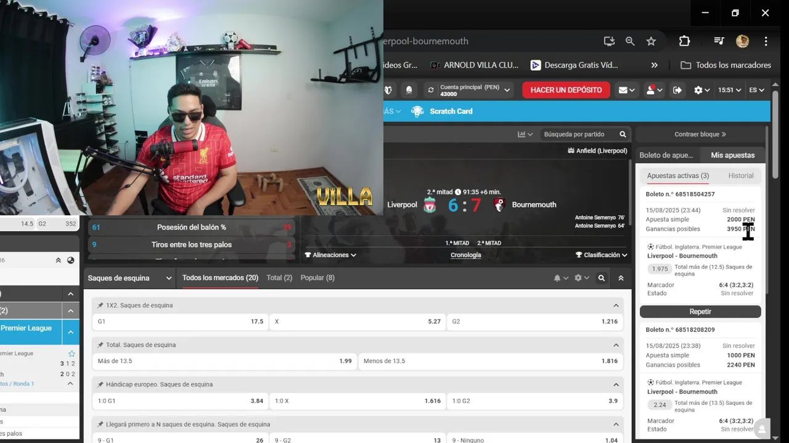The height and width of the screenshot is (443, 789).
Task: Click the rocket icon in site header
Action: click(x=409, y=90)
